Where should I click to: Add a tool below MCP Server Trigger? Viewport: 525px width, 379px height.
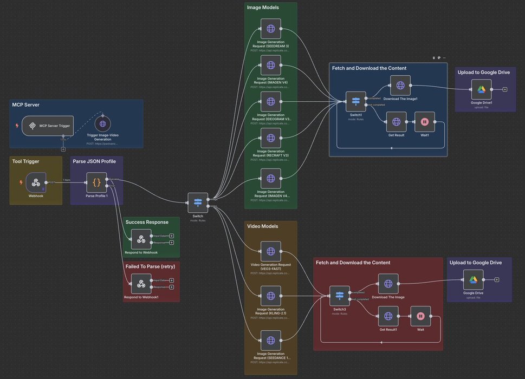coord(63,149)
